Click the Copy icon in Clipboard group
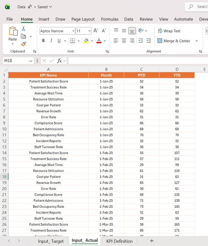208x246 pixels. pos(23,37)
